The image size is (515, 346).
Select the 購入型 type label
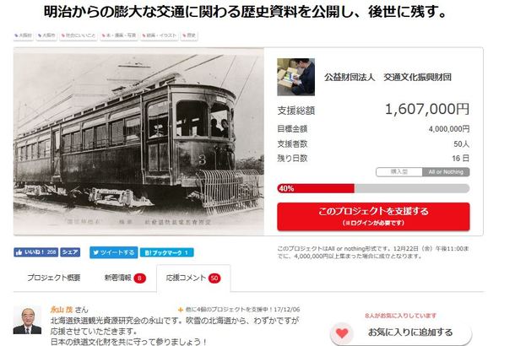click(x=399, y=172)
